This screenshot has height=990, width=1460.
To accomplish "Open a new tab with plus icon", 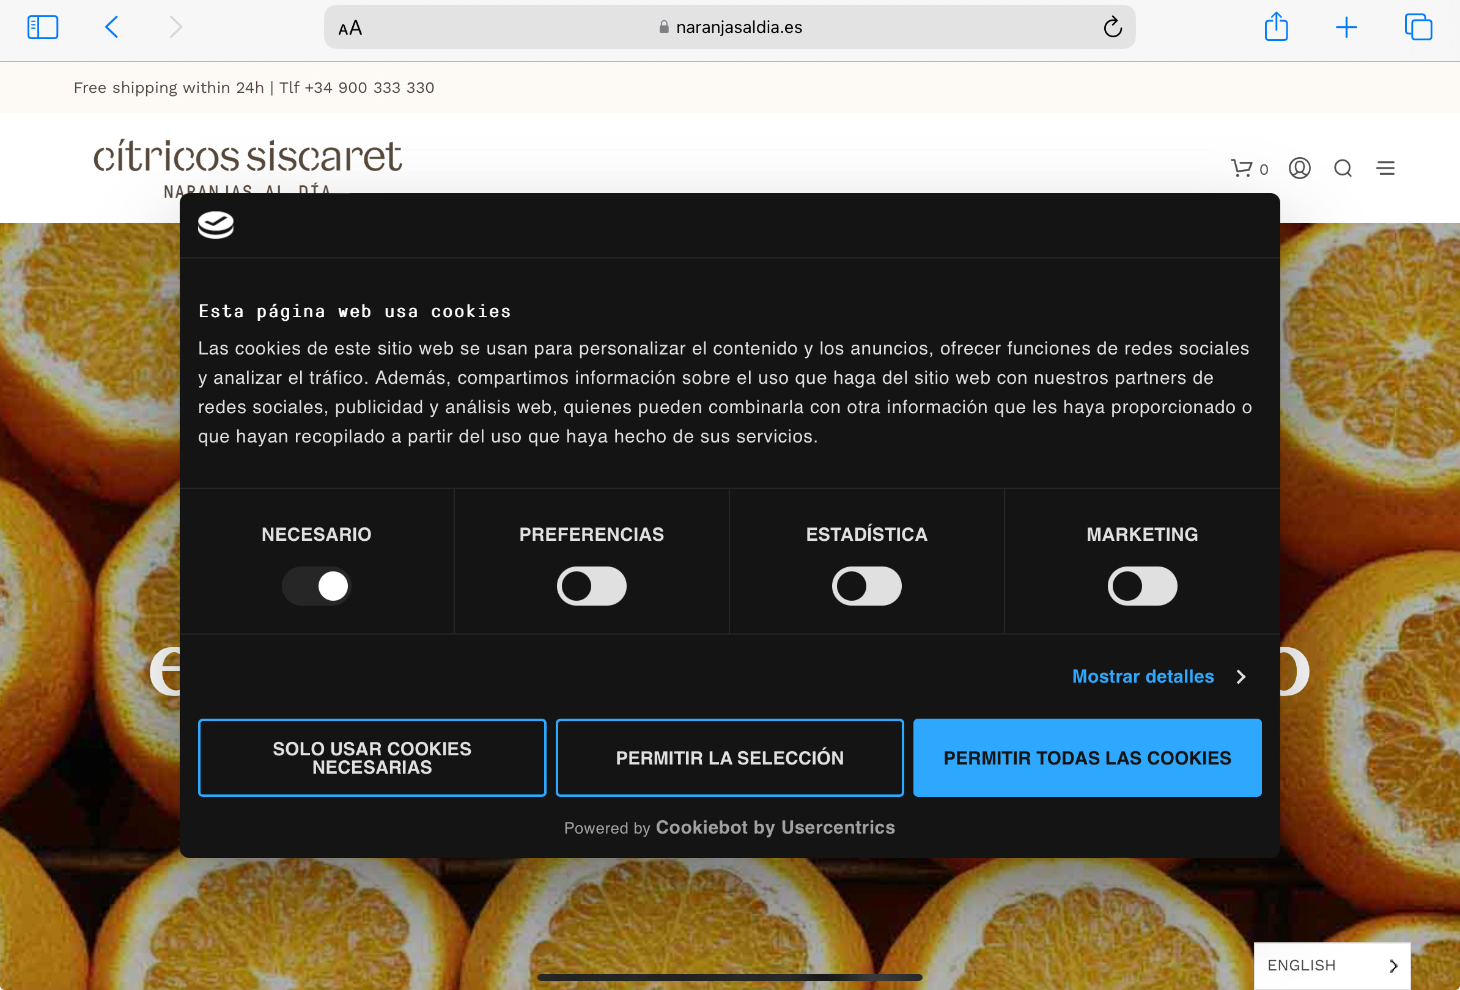I will pos(1346,27).
